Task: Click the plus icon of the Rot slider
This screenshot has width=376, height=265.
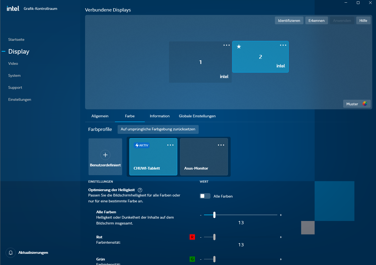Action: click(281, 237)
